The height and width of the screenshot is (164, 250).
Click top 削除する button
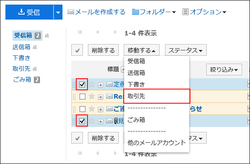pyautogui.click(x=103, y=50)
